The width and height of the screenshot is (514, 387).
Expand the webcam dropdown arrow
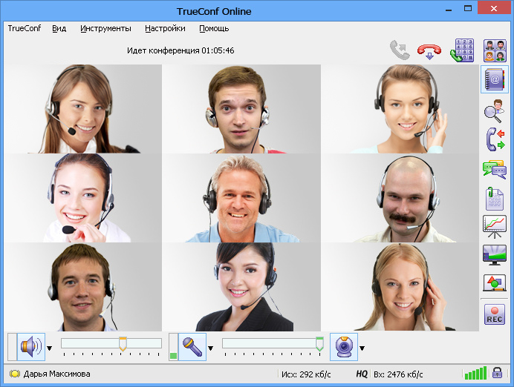(x=362, y=348)
